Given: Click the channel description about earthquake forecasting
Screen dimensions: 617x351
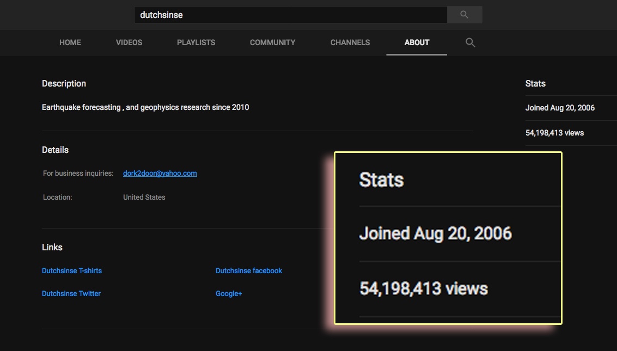Looking at the screenshot, I should click(x=145, y=107).
